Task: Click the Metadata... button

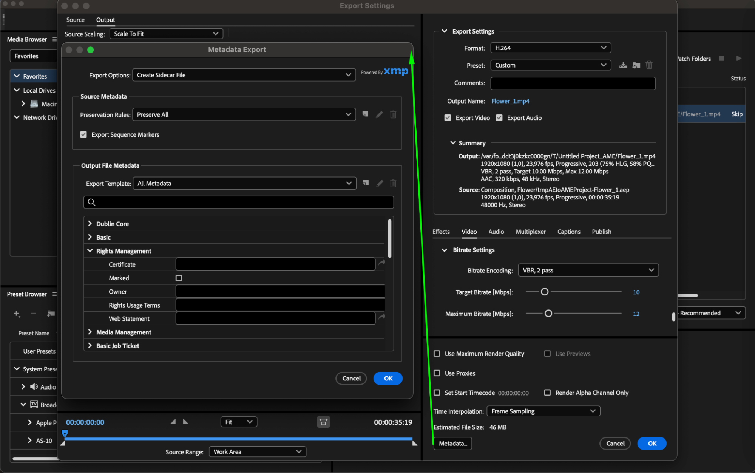Action: coord(452,443)
